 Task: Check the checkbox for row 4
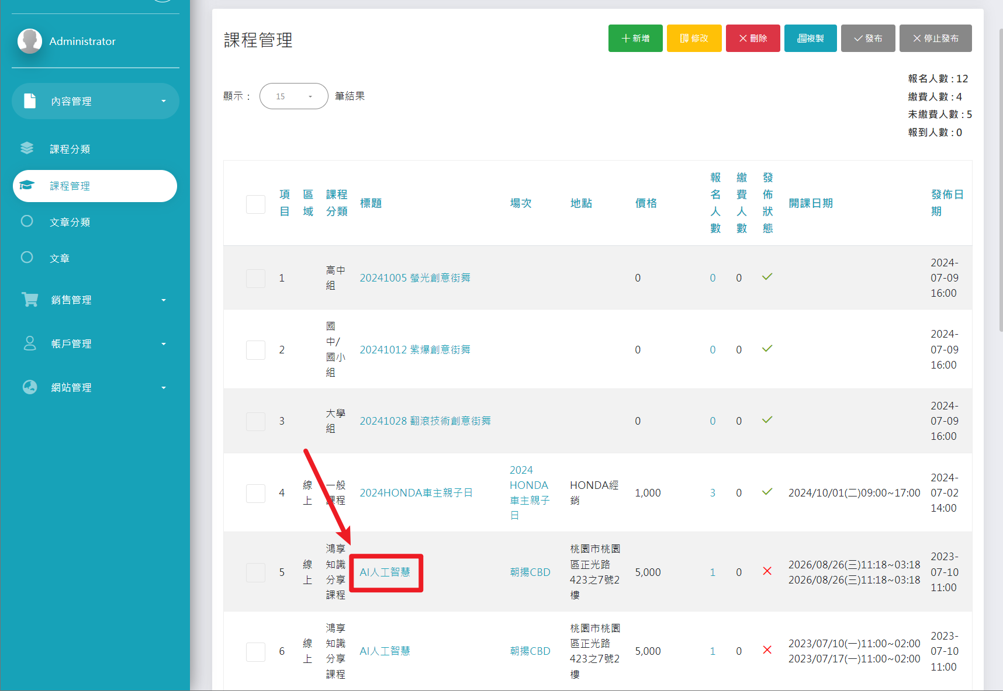(x=255, y=493)
